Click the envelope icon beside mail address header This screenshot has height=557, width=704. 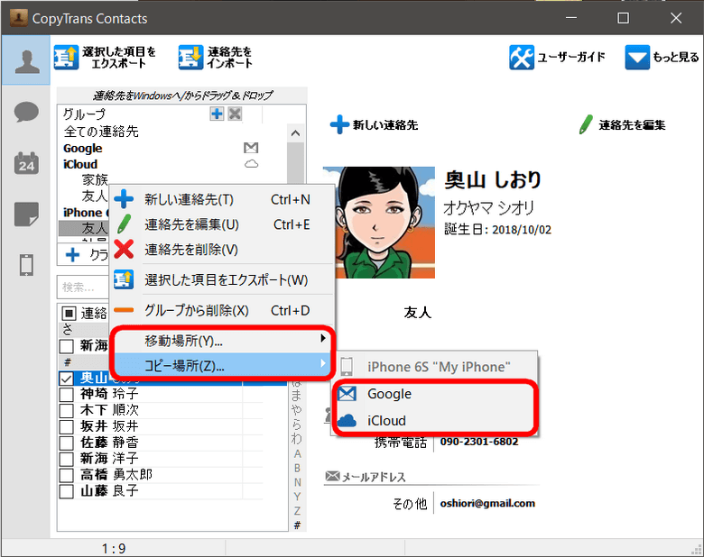point(332,476)
